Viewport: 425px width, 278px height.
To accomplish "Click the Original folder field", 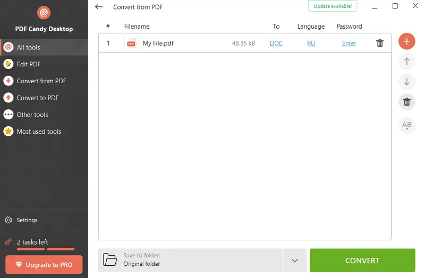I will (191, 260).
